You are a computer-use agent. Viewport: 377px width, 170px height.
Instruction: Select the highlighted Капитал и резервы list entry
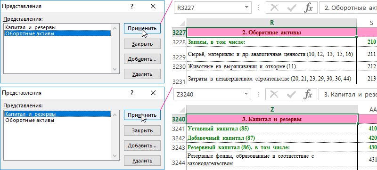[57, 114]
